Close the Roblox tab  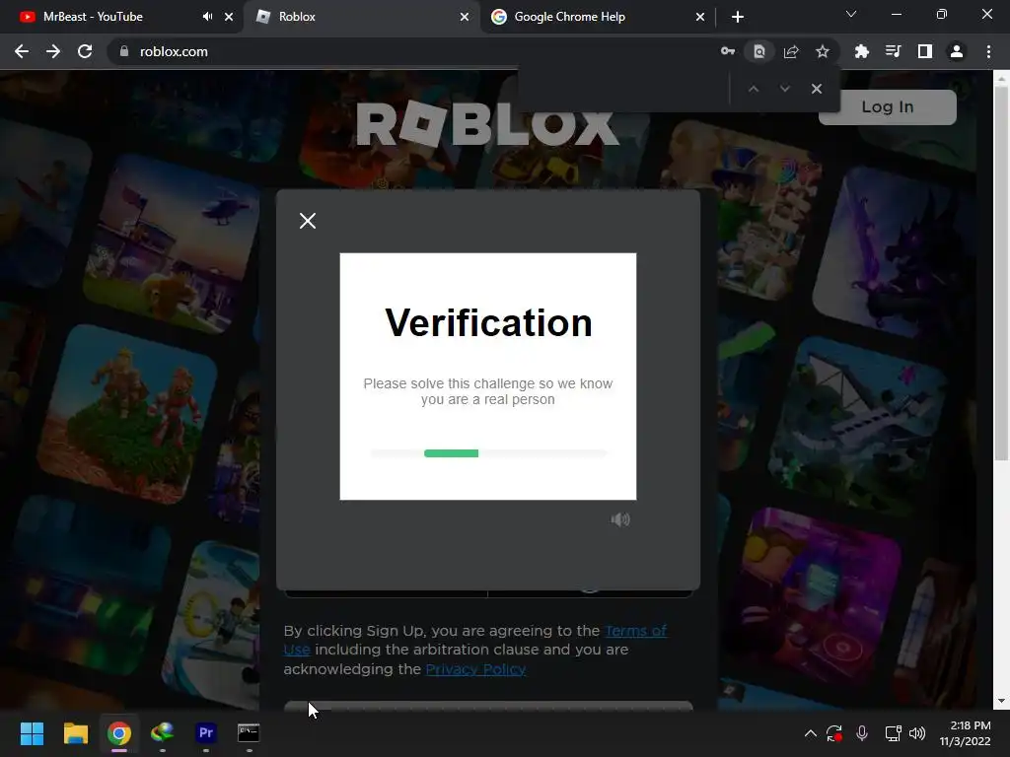465,17
